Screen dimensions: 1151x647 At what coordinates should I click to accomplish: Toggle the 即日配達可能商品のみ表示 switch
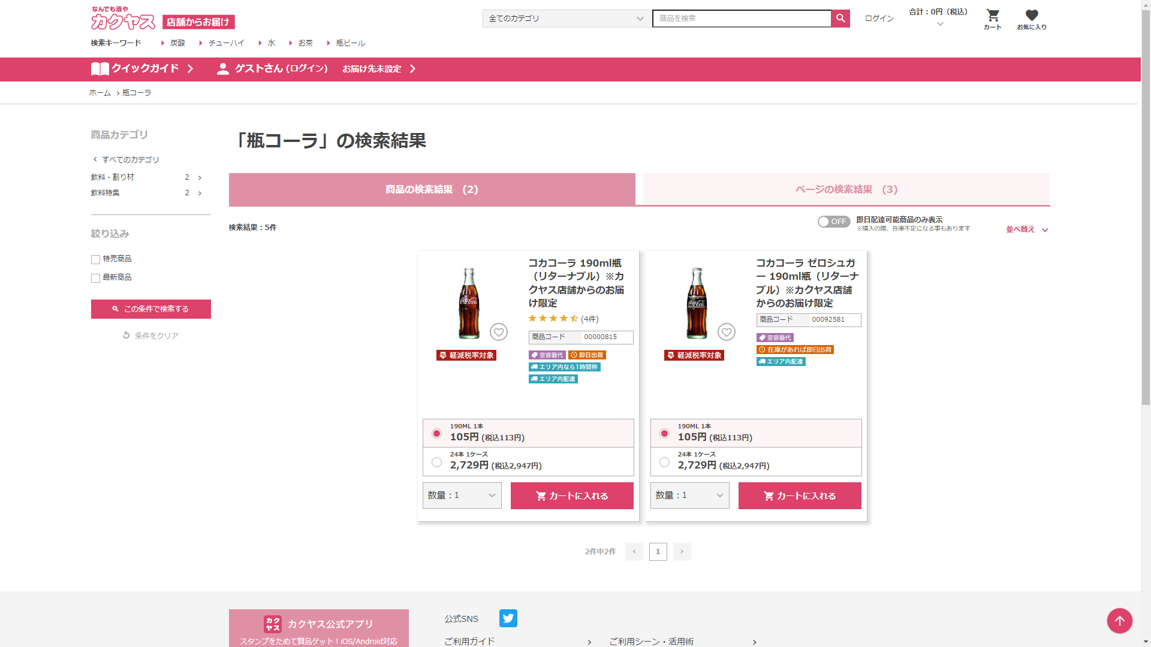(833, 222)
